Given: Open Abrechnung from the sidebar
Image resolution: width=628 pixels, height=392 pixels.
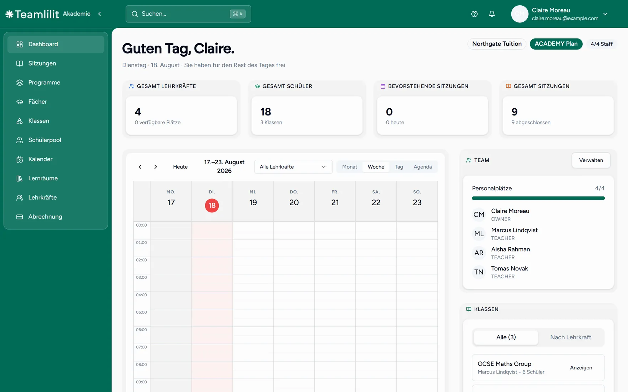Looking at the screenshot, I should pos(56,217).
